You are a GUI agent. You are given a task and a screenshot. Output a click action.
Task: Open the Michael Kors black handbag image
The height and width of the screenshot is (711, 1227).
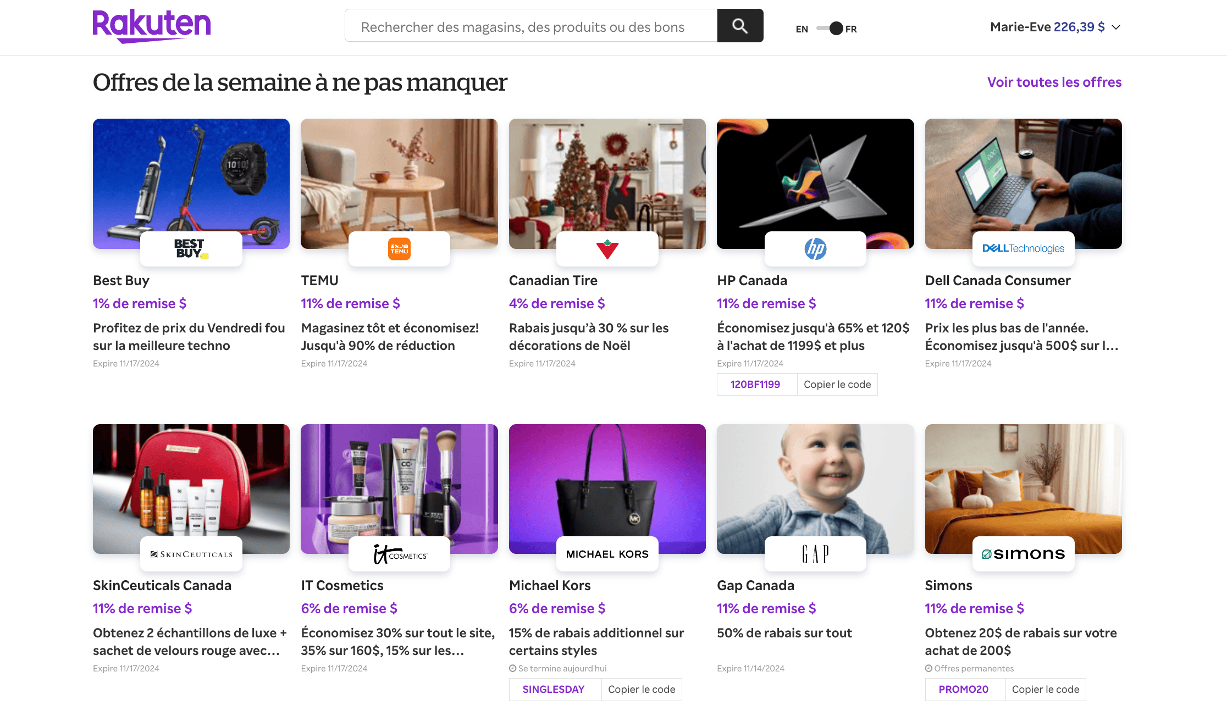point(607,489)
